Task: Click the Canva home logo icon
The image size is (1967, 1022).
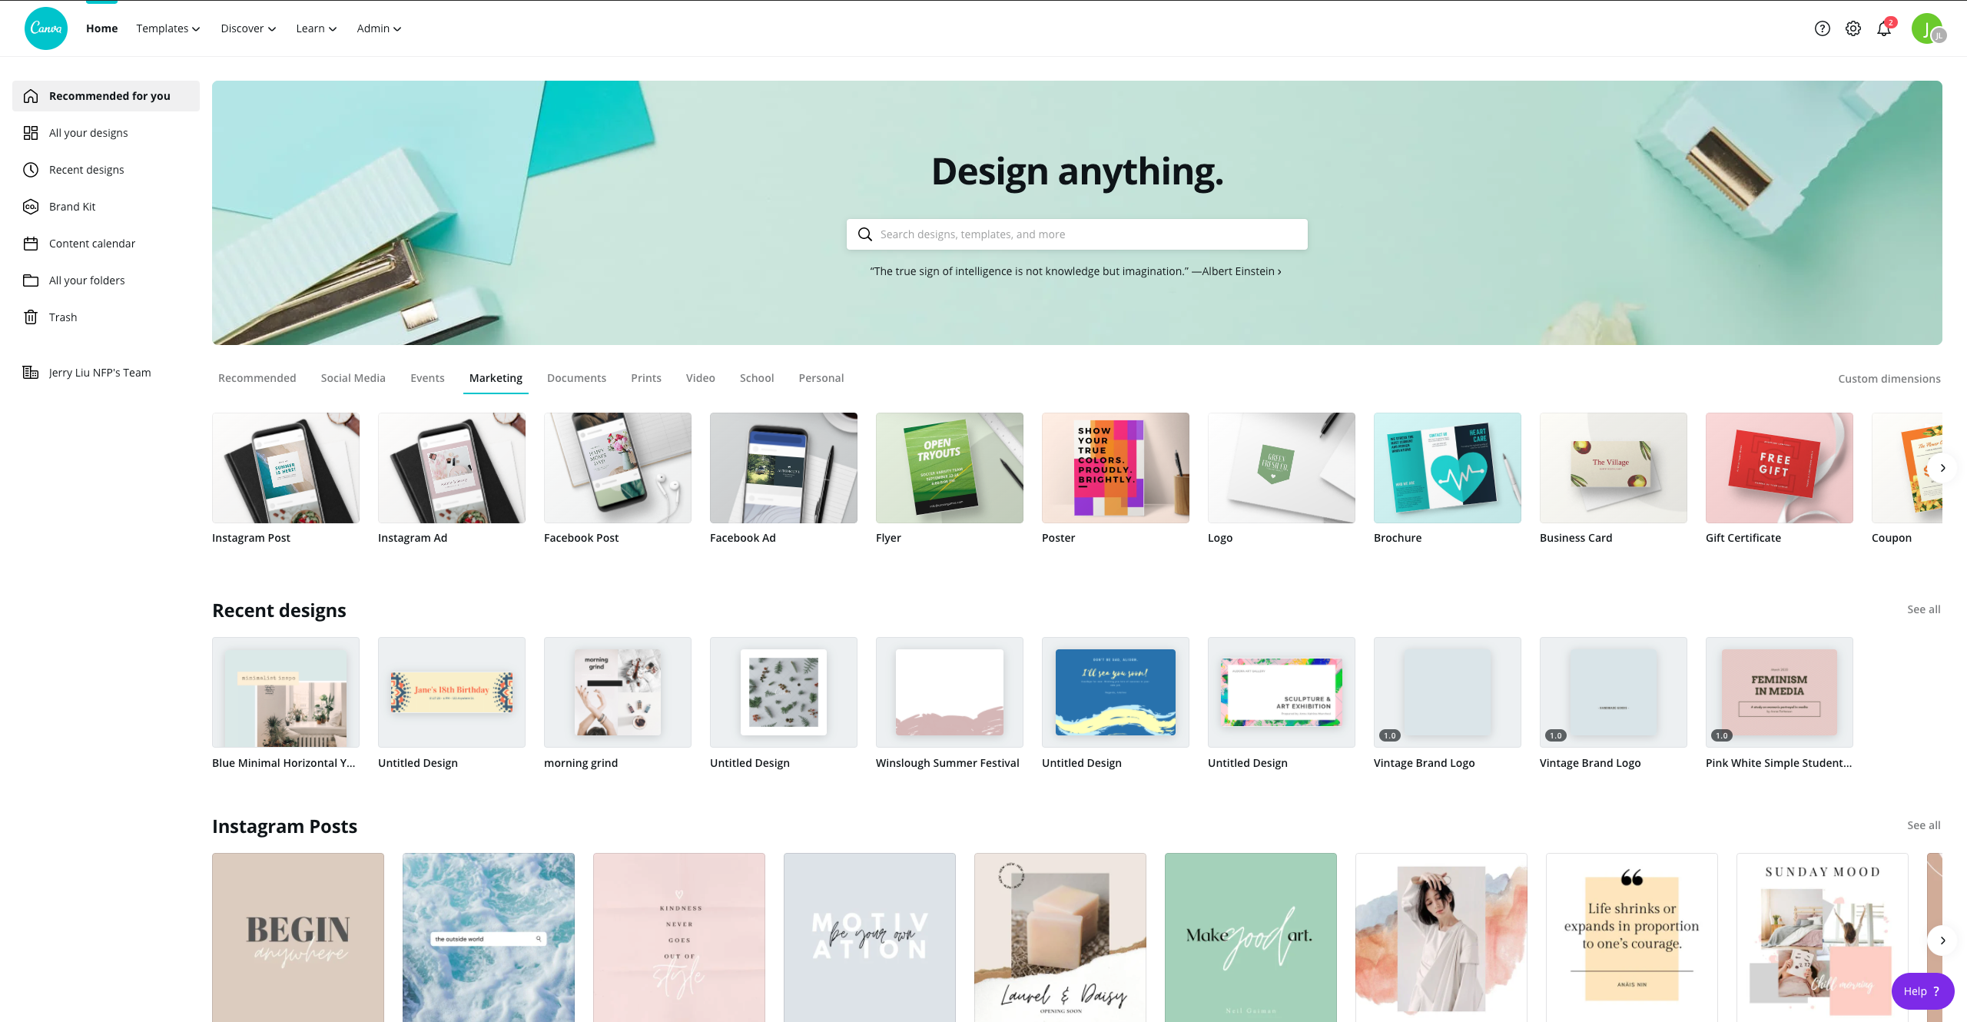Action: point(47,26)
